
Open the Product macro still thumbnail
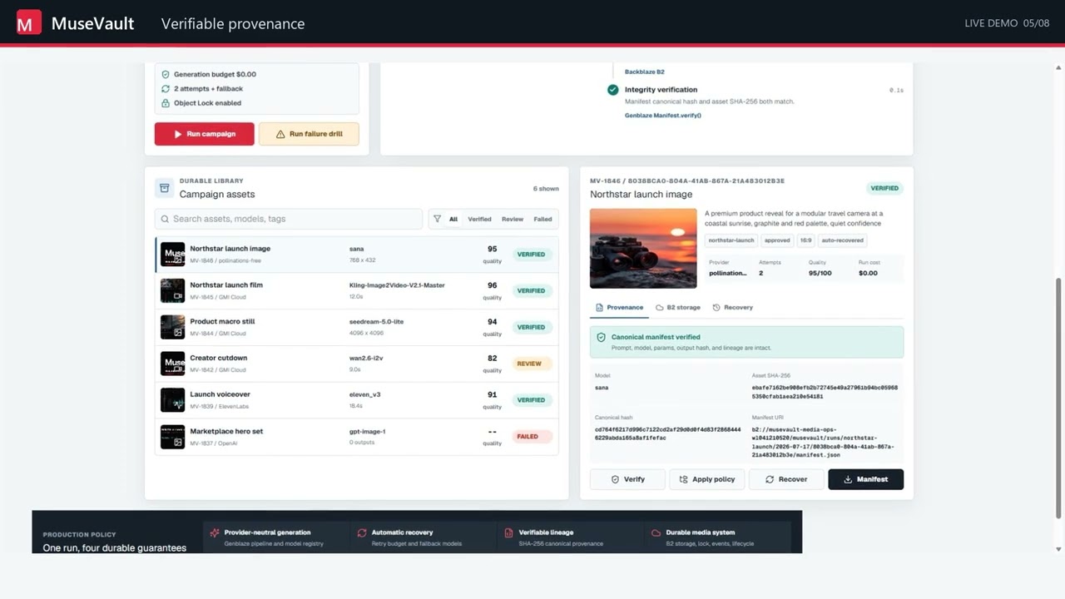(x=172, y=327)
